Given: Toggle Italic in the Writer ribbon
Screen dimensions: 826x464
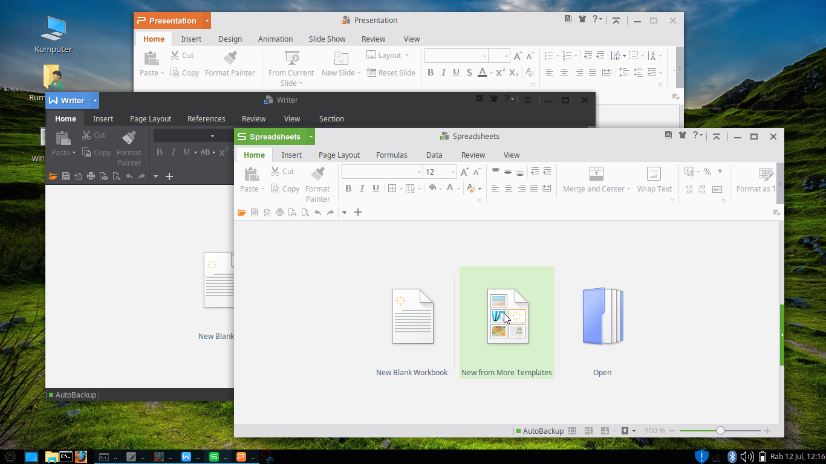Looking at the screenshot, I should (x=174, y=152).
